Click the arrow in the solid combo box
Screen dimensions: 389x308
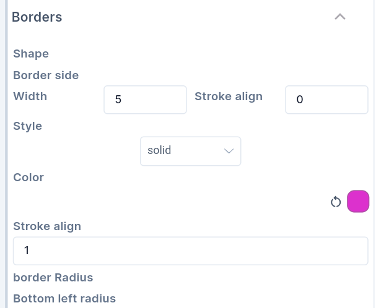(x=229, y=151)
